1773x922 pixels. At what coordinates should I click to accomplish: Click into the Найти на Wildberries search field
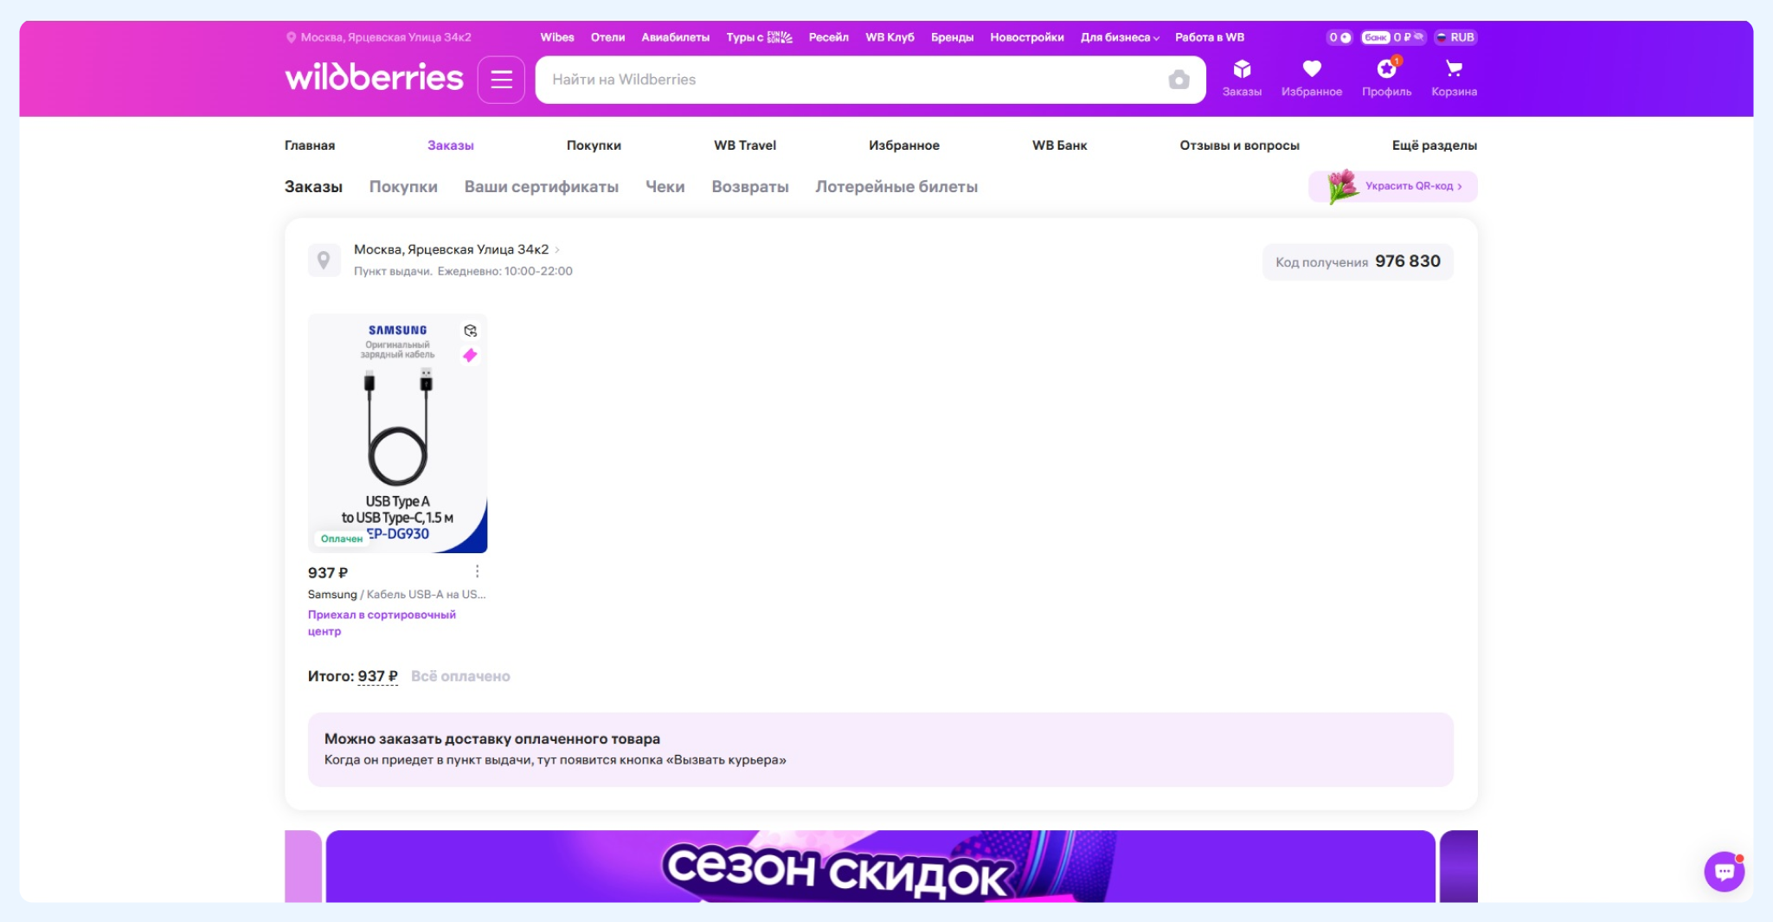coord(848,80)
